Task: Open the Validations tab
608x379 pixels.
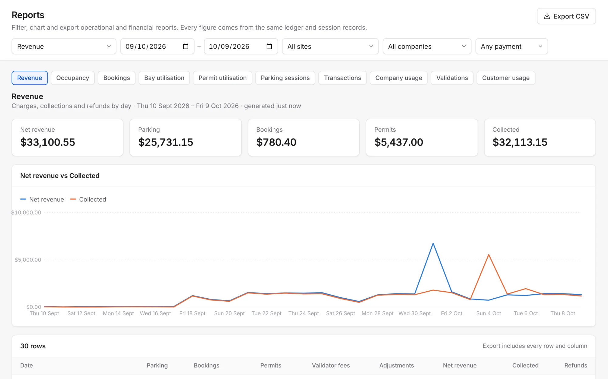Action: 452,78
